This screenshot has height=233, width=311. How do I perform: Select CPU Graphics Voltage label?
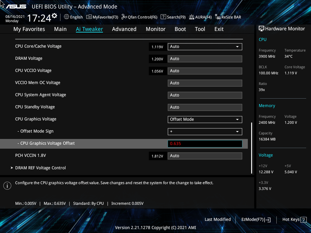coord(36,119)
